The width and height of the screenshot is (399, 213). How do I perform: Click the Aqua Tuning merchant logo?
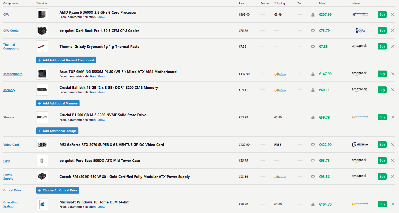coord(360,30)
